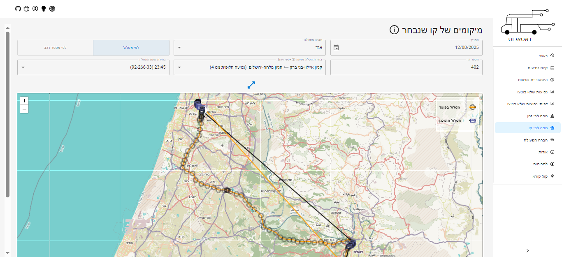Open the start time dropdown arrow
Screen dimensions: 562x257
(23, 67)
